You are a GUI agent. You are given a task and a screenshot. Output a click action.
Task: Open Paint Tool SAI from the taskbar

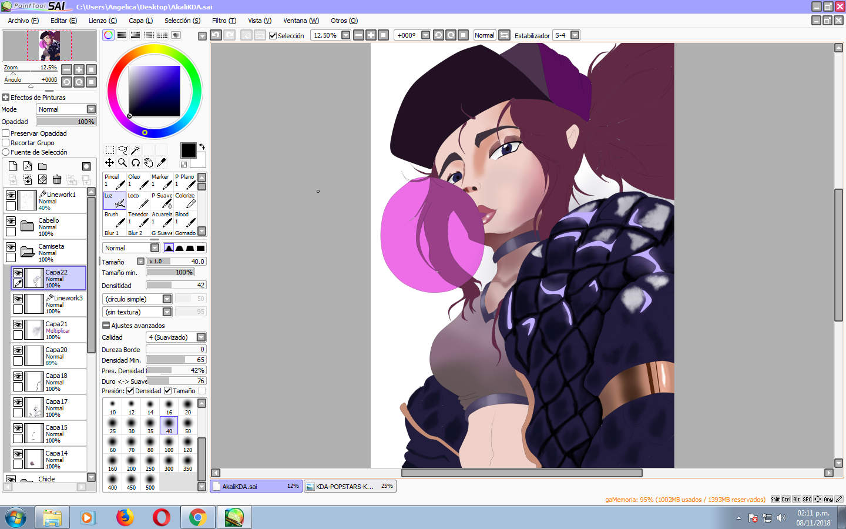pos(234,518)
